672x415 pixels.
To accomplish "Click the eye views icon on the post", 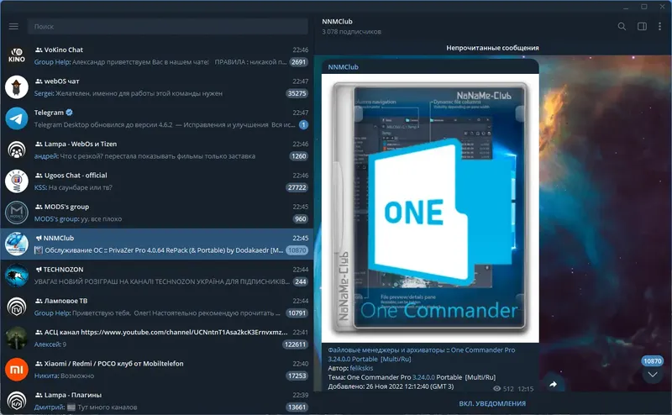I will (x=496, y=388).
